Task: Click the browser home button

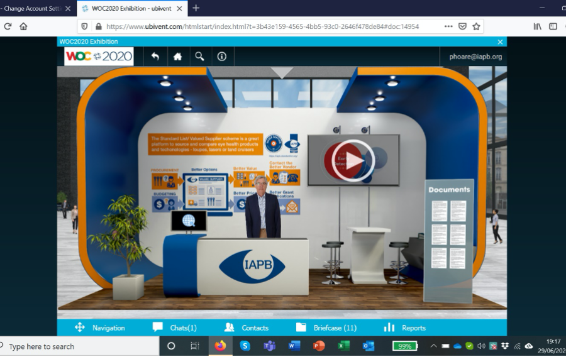Action: [23, 26]
